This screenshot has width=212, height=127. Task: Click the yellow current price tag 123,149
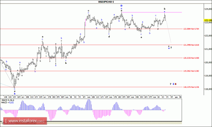[x=208, y=20]
